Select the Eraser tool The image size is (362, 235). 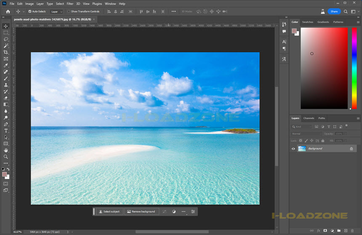point(6,98)
